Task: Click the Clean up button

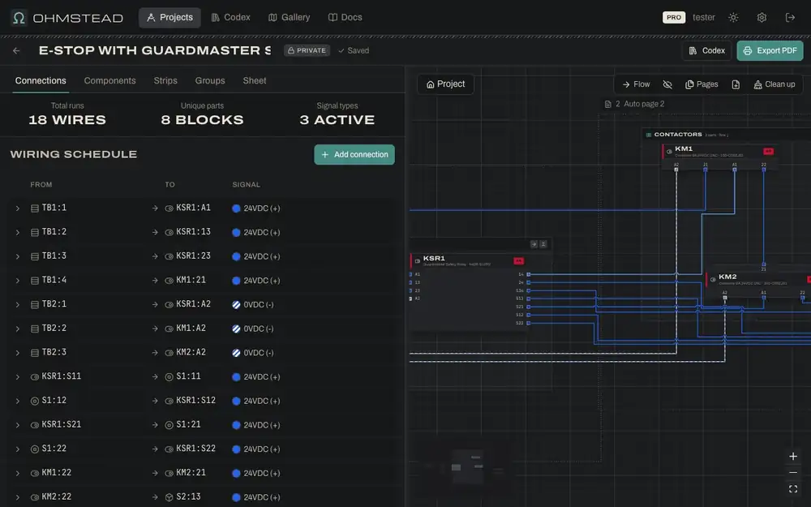Action: coord(775,84)
